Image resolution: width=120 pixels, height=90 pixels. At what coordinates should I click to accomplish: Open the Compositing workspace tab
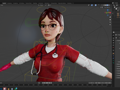point(54,3)
